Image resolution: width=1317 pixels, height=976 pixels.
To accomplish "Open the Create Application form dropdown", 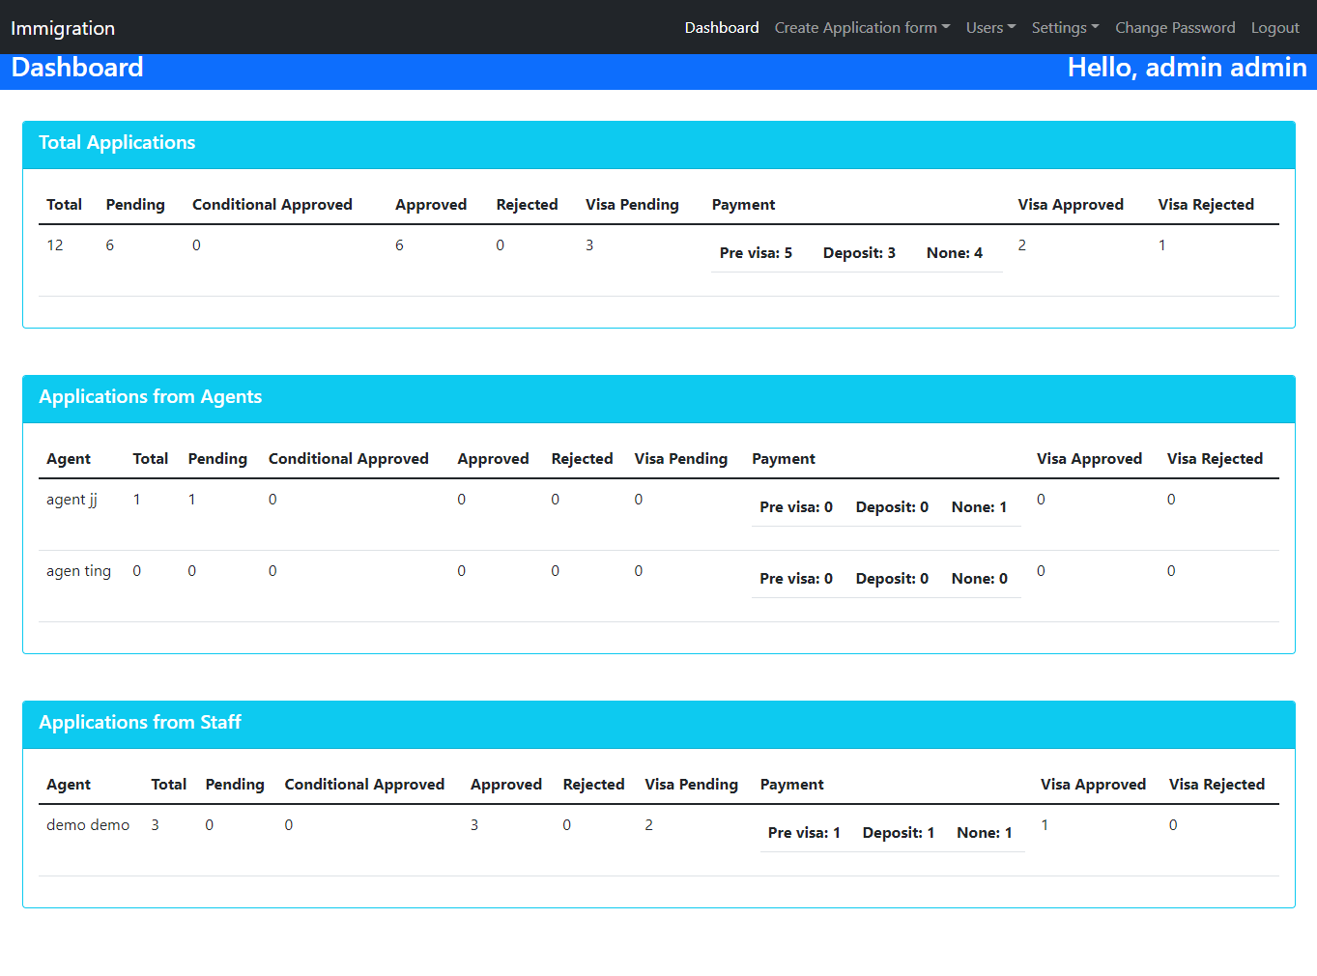I will [862, 28].
